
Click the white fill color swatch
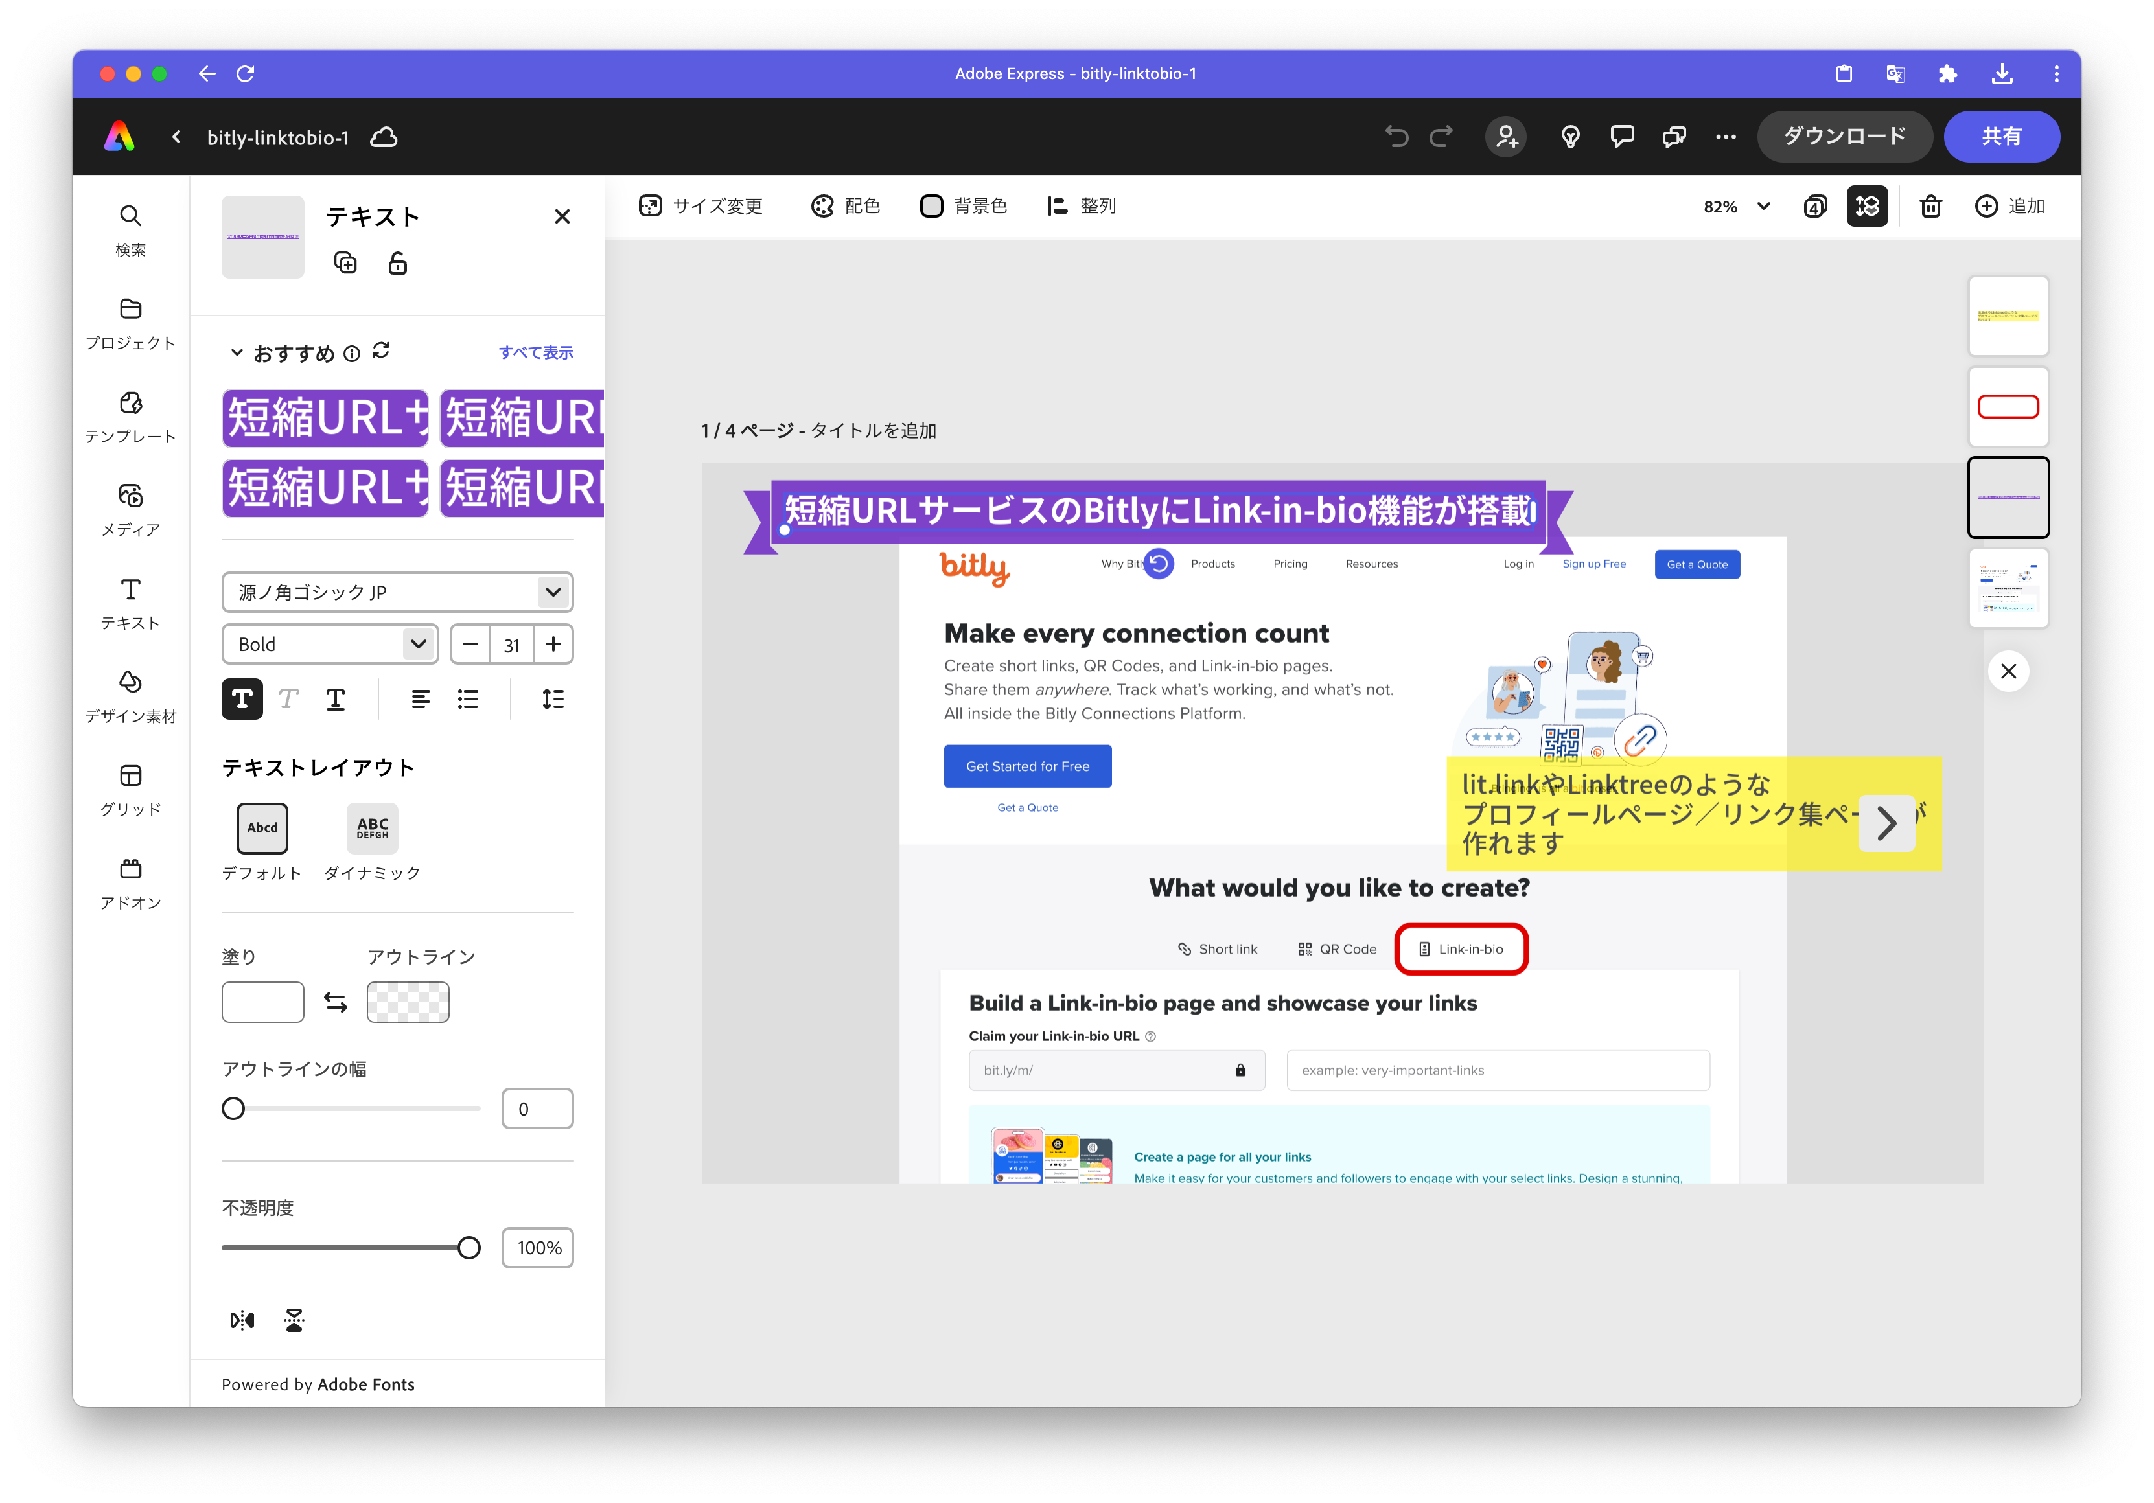click(x=262, y=1002)
